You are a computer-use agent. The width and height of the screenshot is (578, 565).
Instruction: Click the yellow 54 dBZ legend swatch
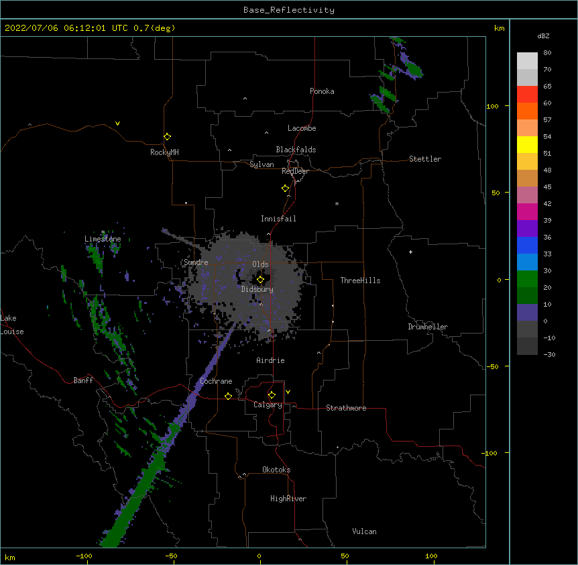click(x=527, y=144)
